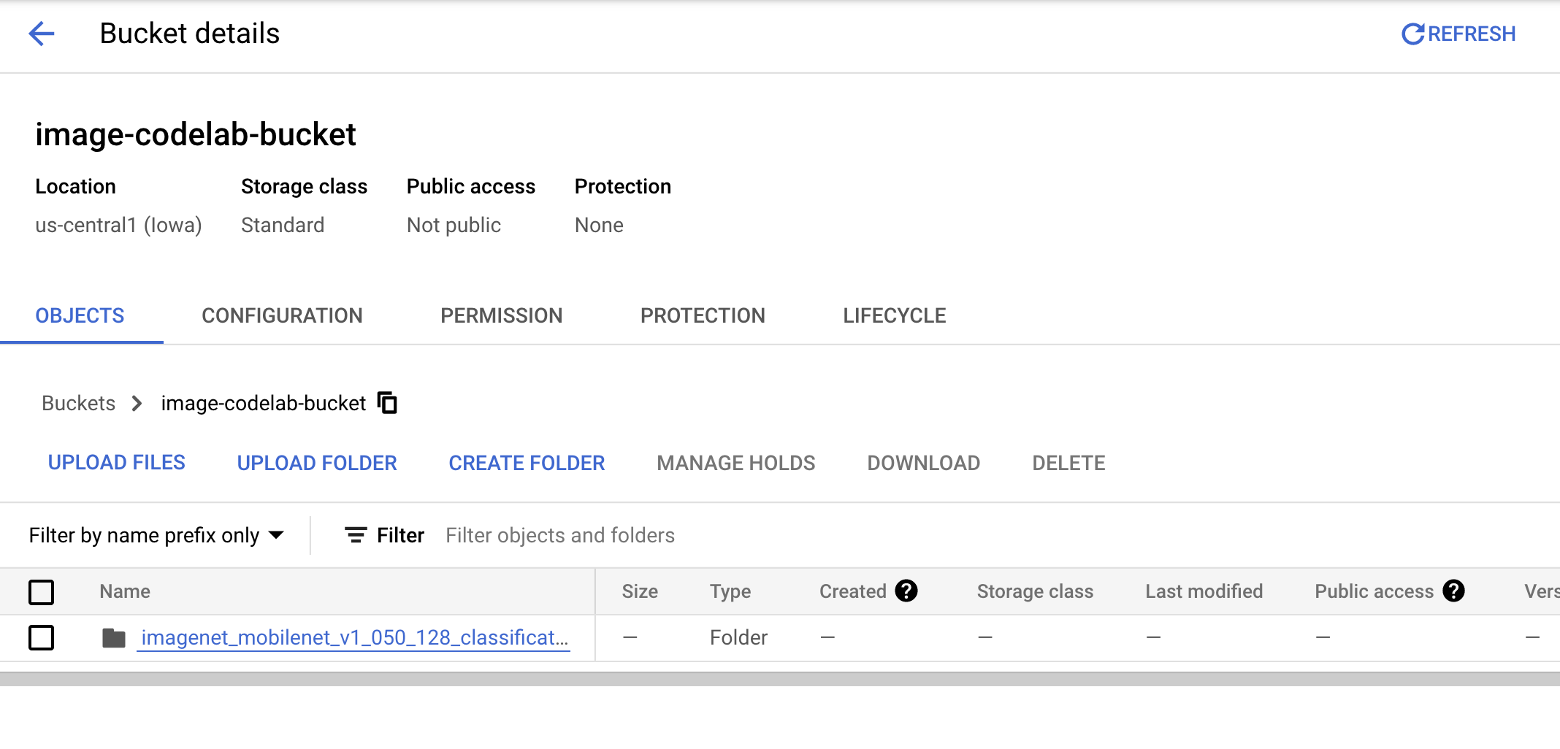Check the imagenet_mobilenet folder row checkbox

click(42, 637)
